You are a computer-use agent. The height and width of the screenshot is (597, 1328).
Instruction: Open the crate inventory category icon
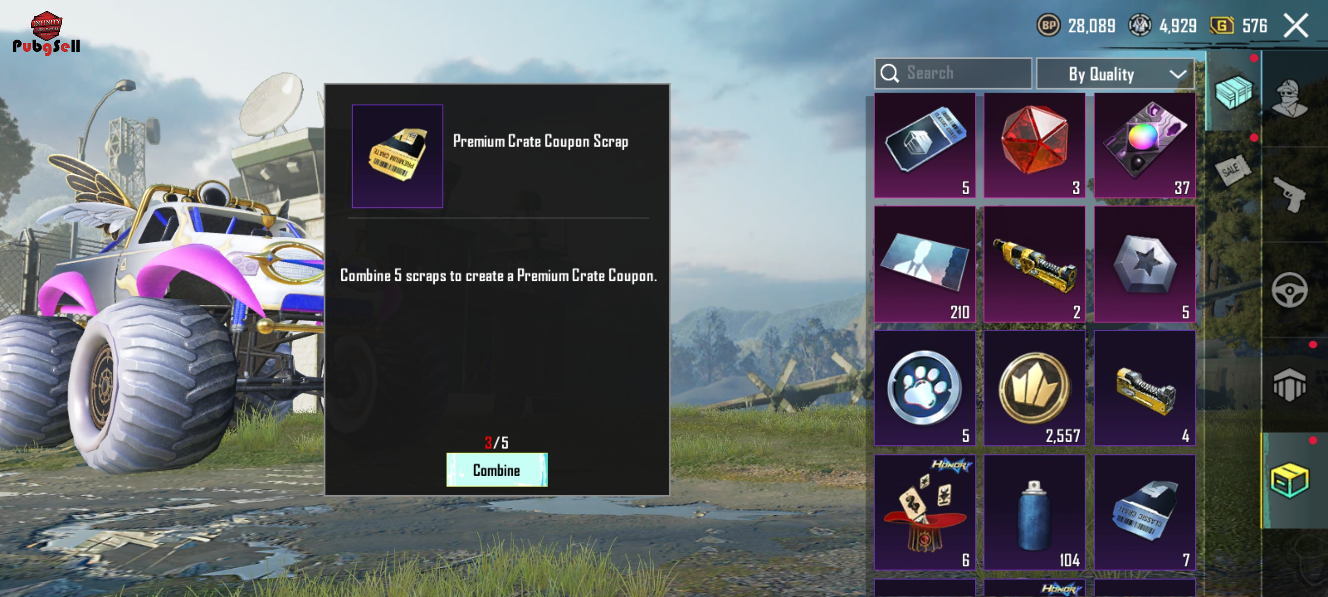(x=1233, y=92)
